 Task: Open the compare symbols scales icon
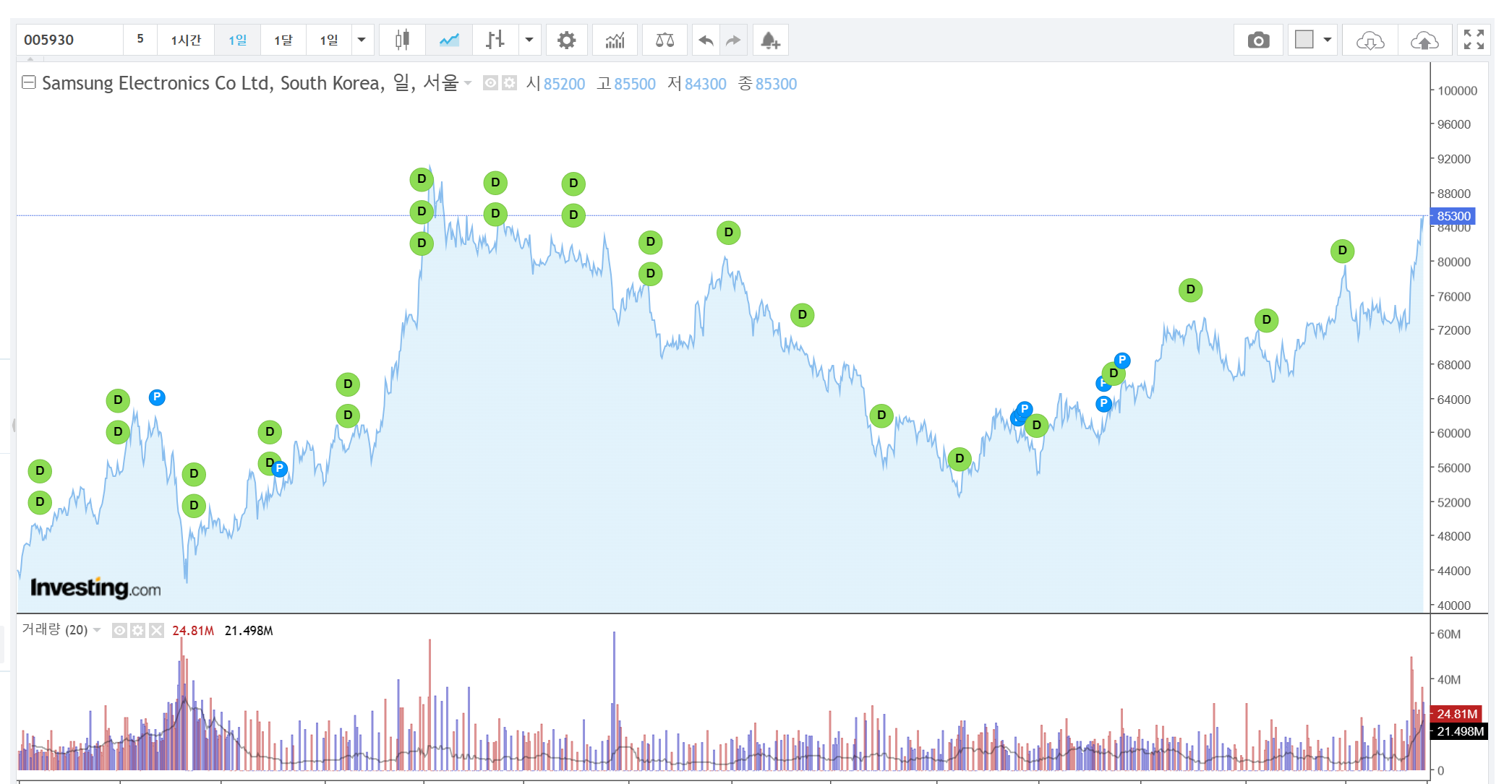click(665, 40)
